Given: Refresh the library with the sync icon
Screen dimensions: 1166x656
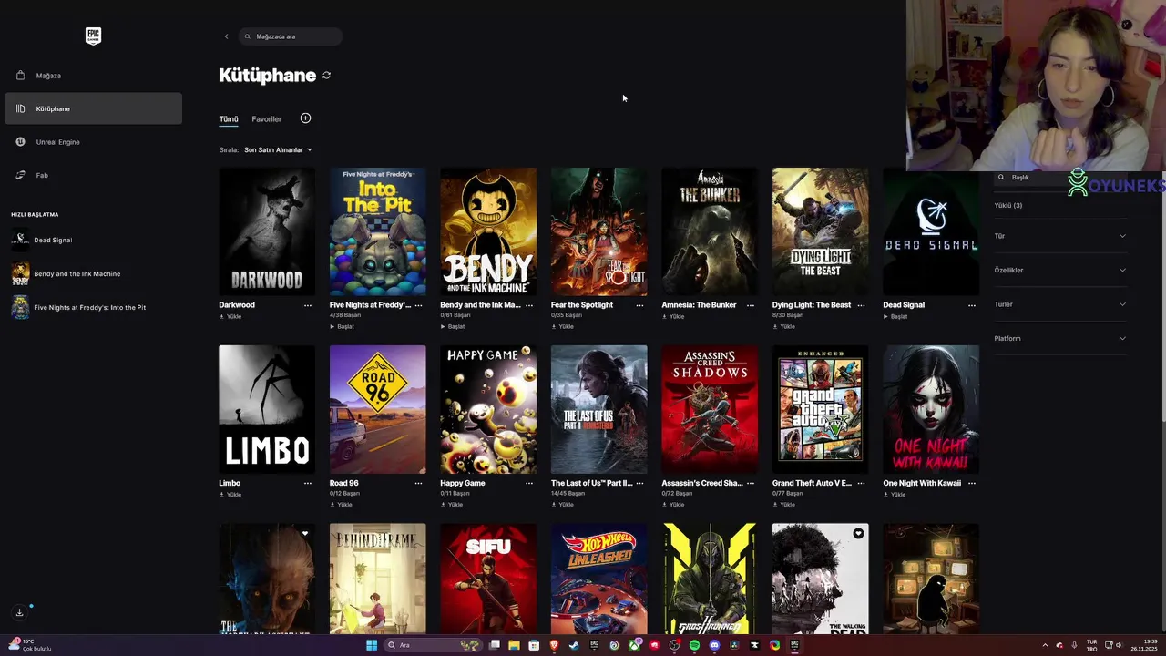Looking at the screenshot, I should tap(326, 76).
